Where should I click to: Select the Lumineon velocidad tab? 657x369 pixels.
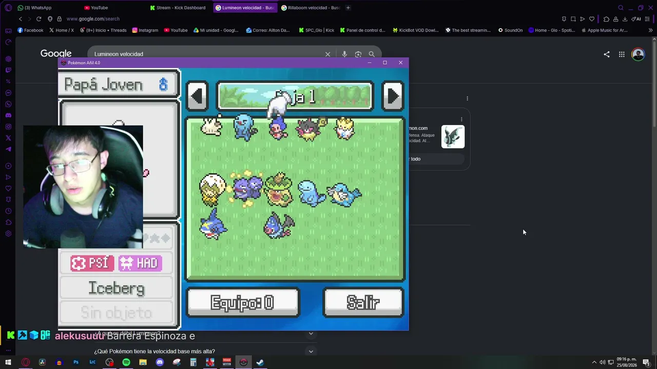pos(245,8)
